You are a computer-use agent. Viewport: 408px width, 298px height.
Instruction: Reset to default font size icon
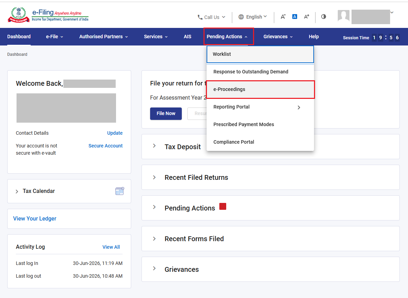click(294, 17)
